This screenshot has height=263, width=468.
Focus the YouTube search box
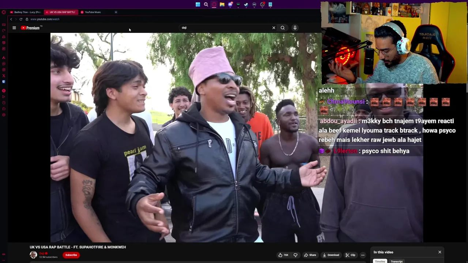[x=225, y=28]
